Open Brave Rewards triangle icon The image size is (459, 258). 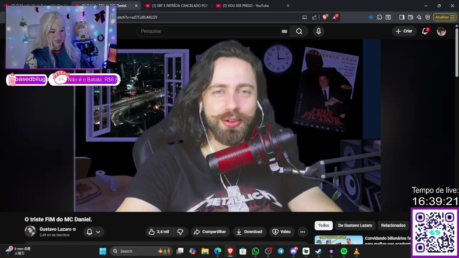[335, 17]
